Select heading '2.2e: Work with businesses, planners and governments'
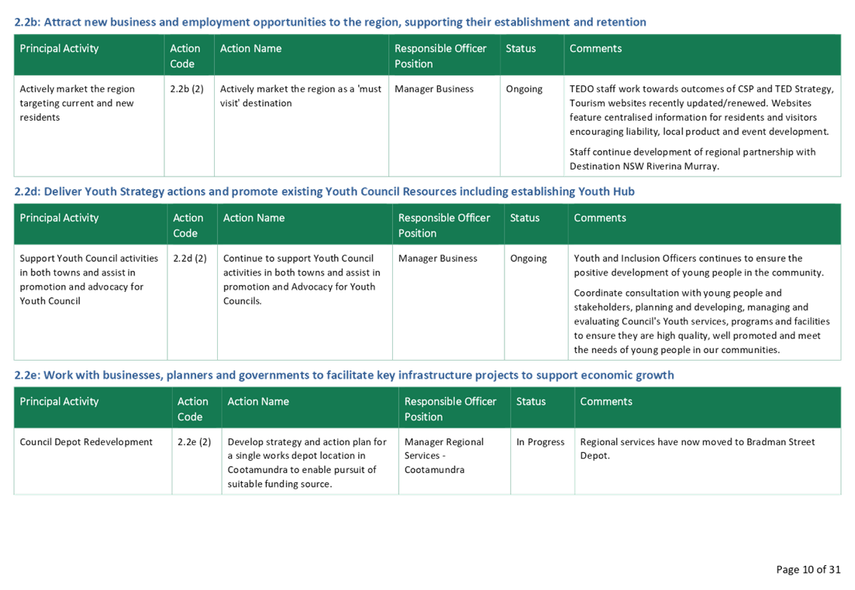Screen dimensions: 855x590 [x=344, y=375]
